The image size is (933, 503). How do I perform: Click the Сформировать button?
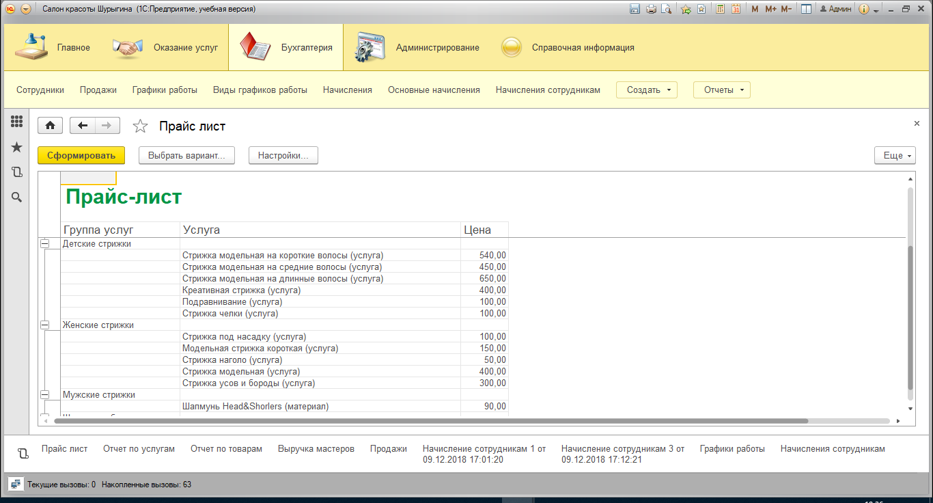click(81, 156)
